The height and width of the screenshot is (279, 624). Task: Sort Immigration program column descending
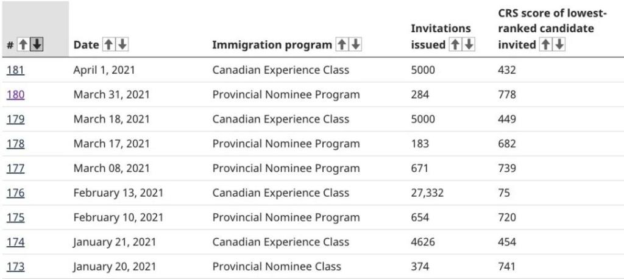[x=356, y=45]
